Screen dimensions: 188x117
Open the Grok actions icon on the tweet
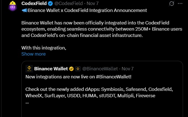tap(172, 4)
